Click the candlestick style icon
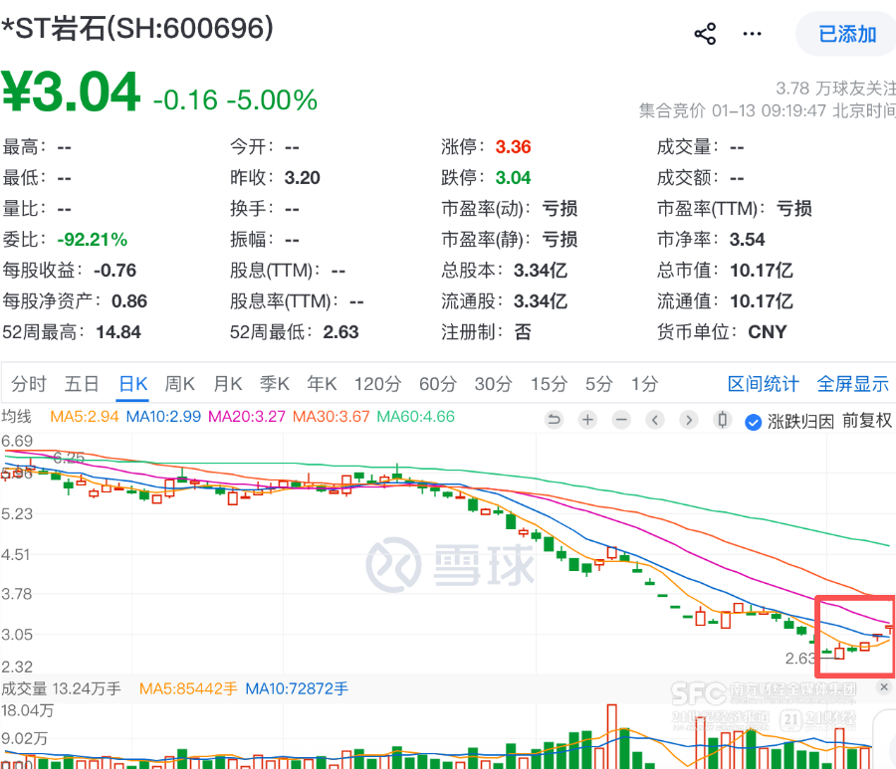The image size is (896, 769). [x=723, y=420]
